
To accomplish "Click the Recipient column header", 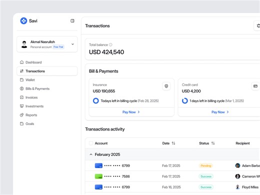I will (242, 143).
